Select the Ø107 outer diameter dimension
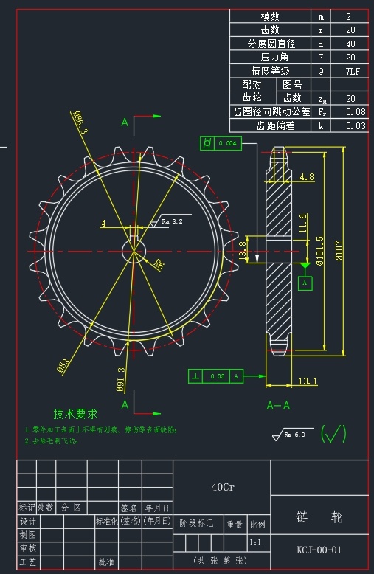 339,250
